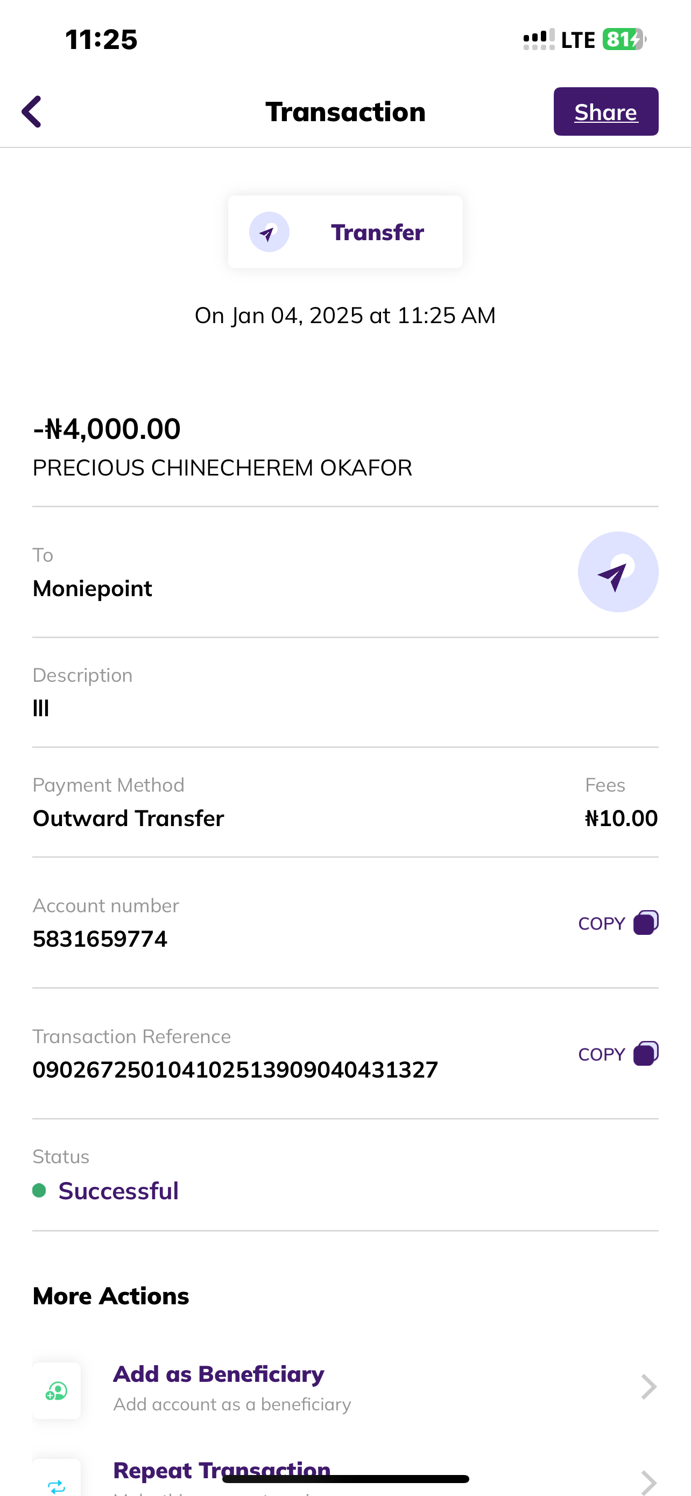Open Add as Beneficiary action
Viewport: 691px width, 1496px height.
(x=218, y=1375)
